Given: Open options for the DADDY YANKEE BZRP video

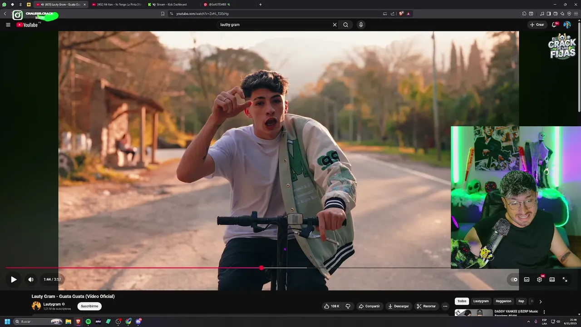Looking at the screenshot, I should [x=544, y=312].
